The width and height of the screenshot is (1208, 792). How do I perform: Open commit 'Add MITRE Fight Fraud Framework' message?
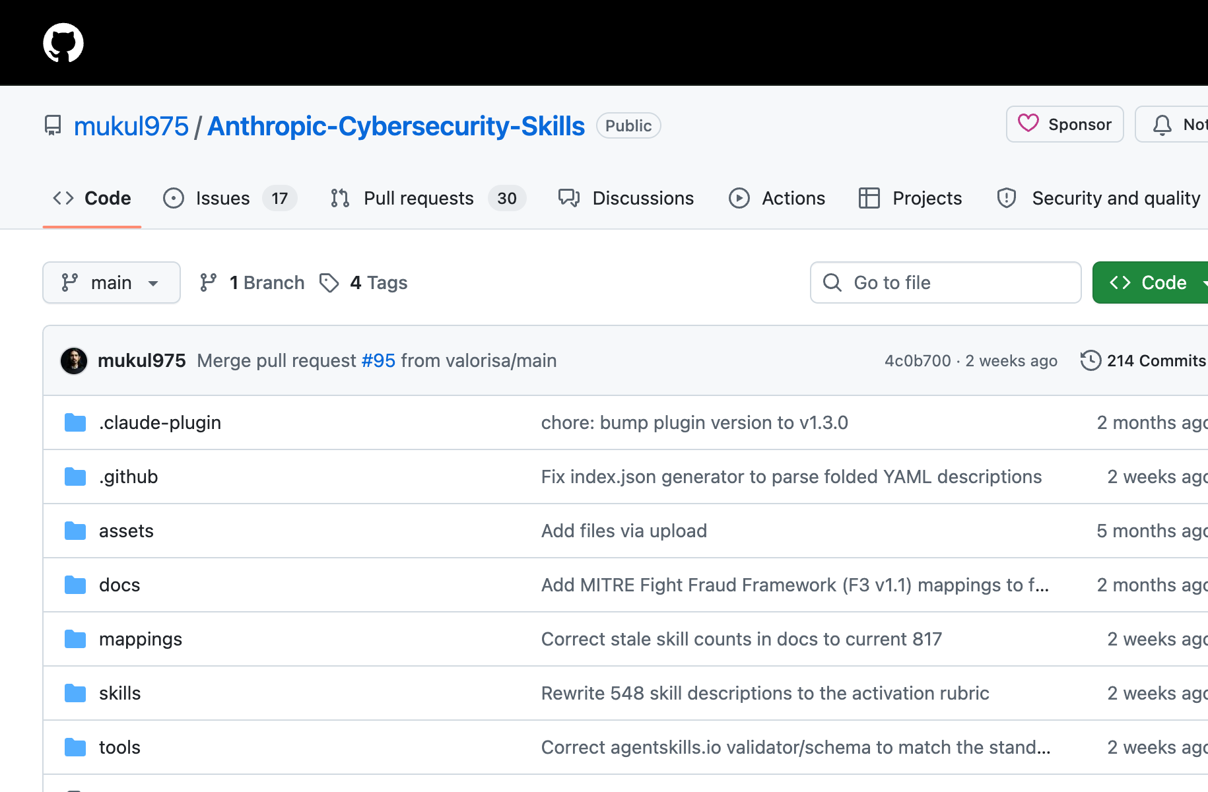795,585
